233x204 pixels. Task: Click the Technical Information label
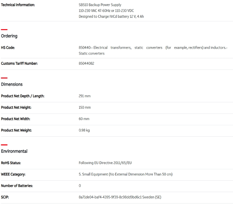[18, 5]
